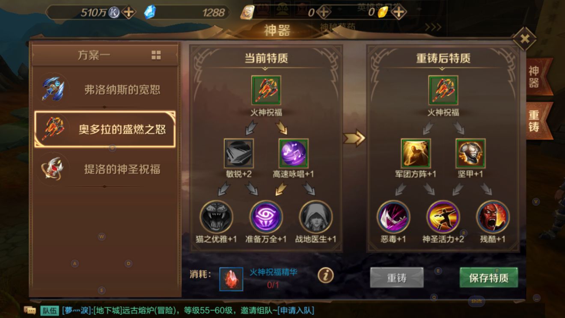Select the 准备万全+1 eye icon
This screenshot has width=565, height=318.
266,217
